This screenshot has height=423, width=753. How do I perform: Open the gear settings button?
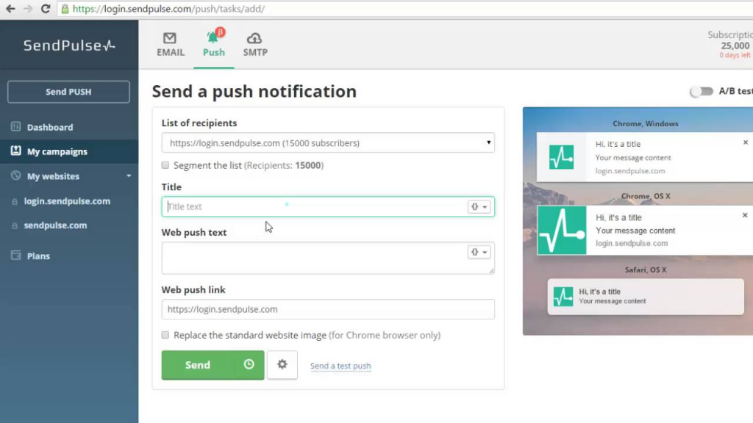pyautogui.click(x=282, y=364)
